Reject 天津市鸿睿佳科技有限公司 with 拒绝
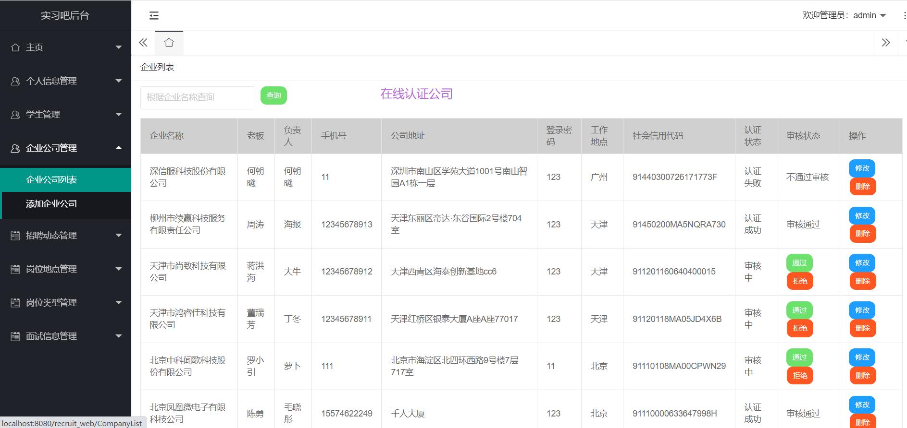907x428 pixels. (800, 328)
